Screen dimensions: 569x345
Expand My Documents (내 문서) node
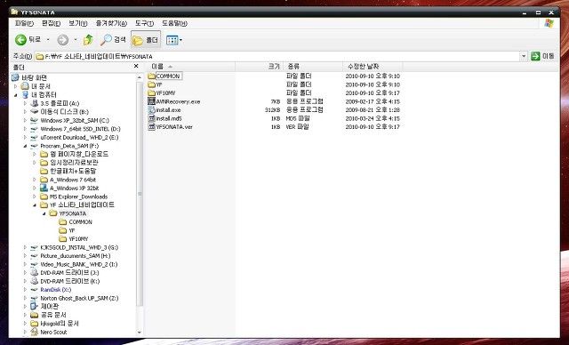click(x=16, y=86)
